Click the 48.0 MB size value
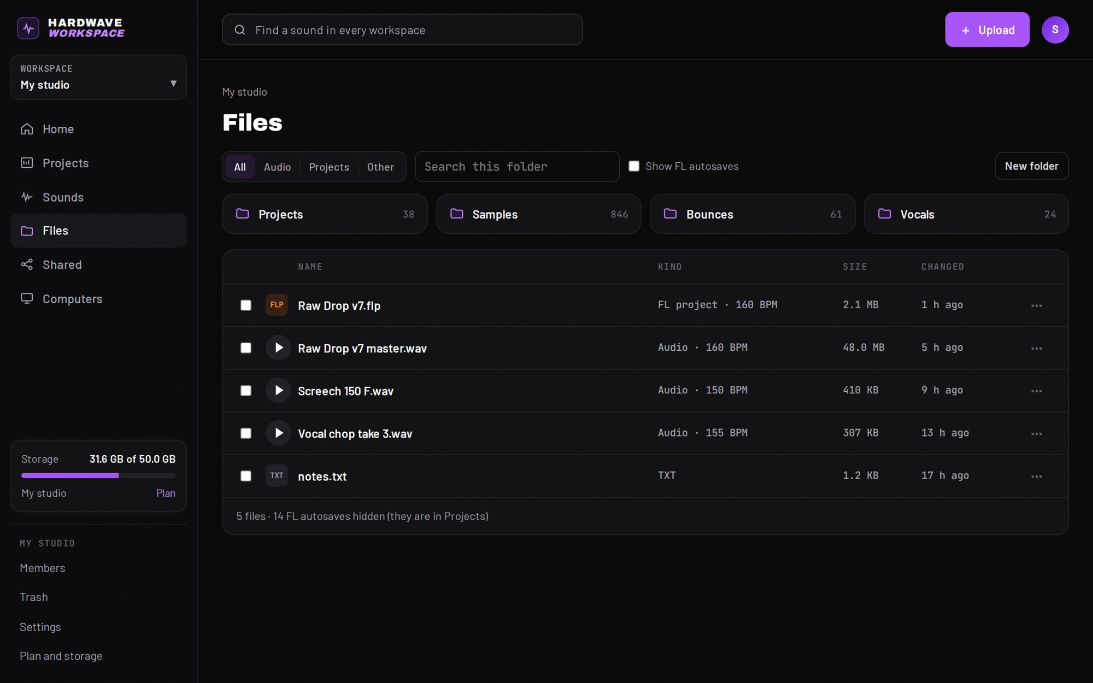 [x=863, y=348]
